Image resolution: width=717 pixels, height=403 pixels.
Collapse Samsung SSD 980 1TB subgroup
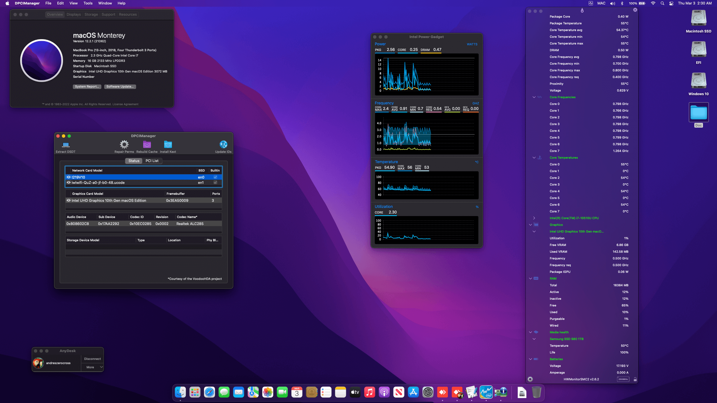coord(534,339)
